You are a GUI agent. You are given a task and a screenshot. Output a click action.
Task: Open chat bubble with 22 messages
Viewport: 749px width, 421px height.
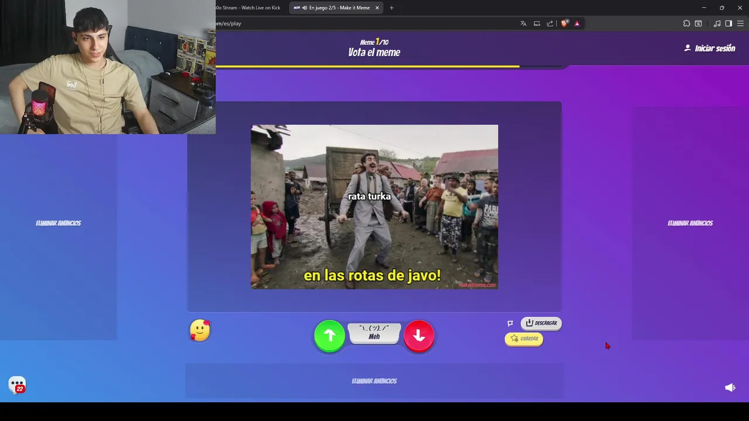(18, 385)
